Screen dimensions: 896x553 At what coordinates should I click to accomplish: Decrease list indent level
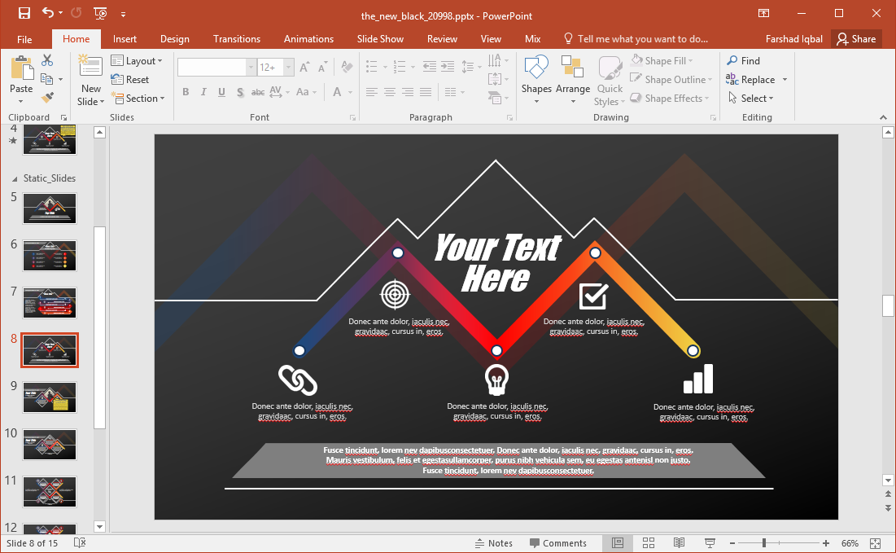point(430,67)
